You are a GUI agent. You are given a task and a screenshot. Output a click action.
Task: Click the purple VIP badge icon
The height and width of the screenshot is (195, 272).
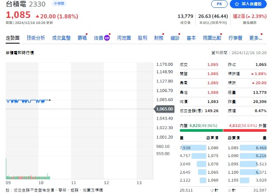[x=107, y=38]
